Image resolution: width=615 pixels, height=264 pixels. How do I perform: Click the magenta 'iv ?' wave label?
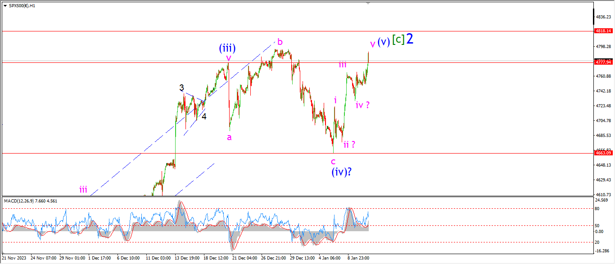[362, 105]
